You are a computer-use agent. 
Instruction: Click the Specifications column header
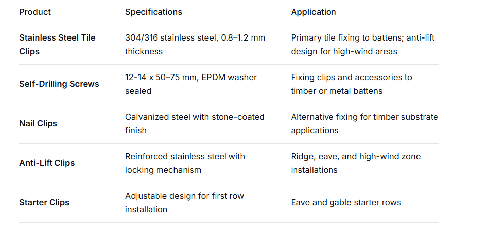click(x=153, y=12)
